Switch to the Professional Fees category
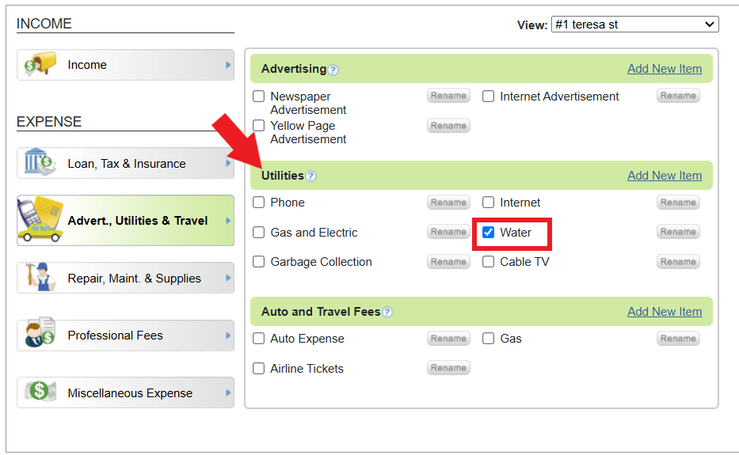The image size is (739, 455). 116,336
